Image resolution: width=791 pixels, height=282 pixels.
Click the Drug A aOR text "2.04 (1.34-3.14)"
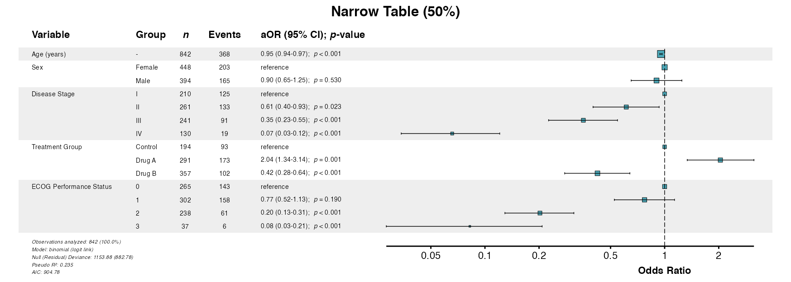(x=285, y=160)
